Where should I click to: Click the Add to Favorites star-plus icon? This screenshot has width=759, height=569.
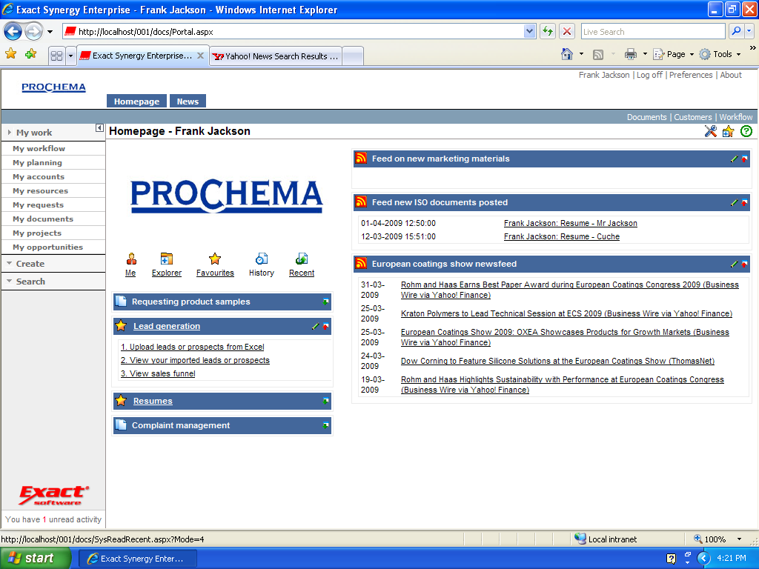coord(30,53)
